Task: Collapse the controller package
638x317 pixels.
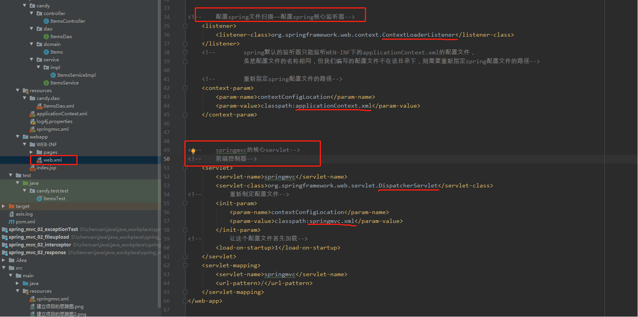Action: pos(32,13)
